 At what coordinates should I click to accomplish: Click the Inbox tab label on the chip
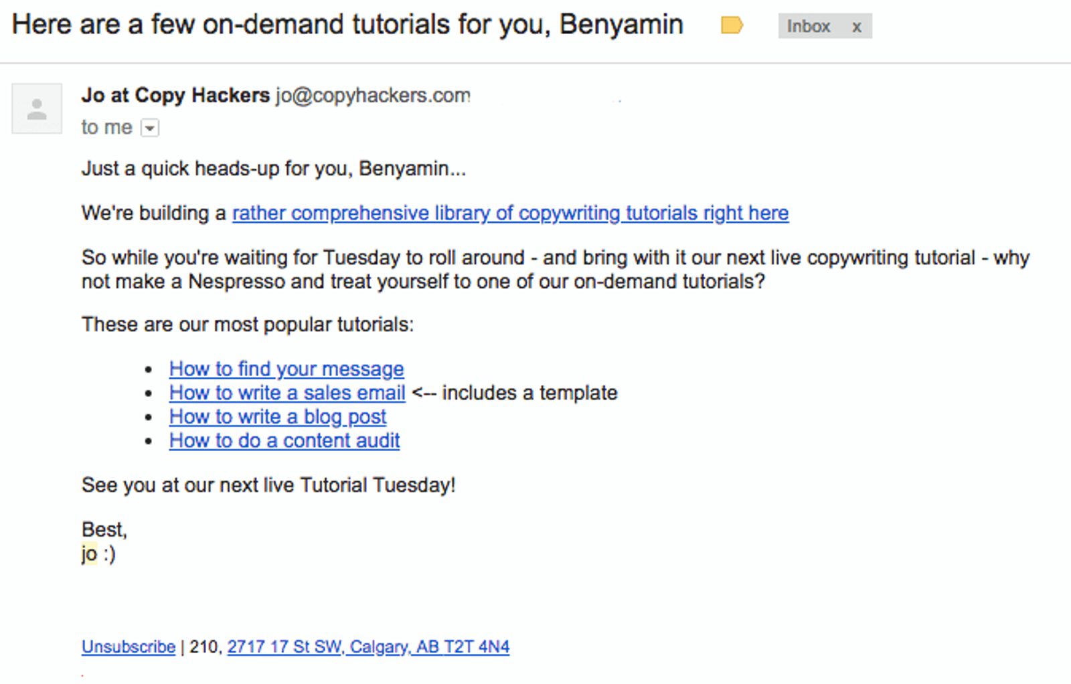(x=809, y=27)
